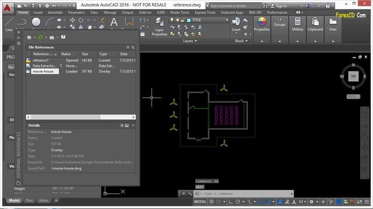Image resolution: width=373 pixels, height=209 pixels.
Task: Click the MODEL space button
Action: pos(200,201)
